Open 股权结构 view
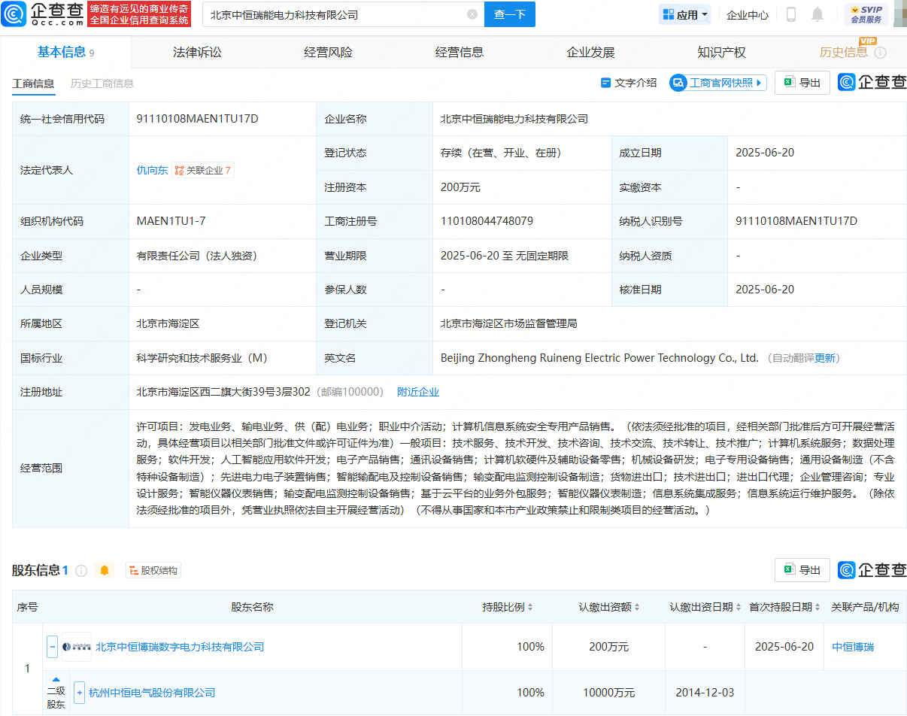 [x=153, y=571]
